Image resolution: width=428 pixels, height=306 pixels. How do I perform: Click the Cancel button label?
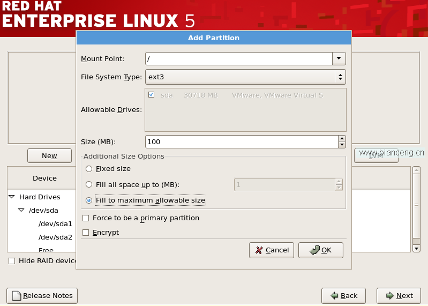click(277, 250)
